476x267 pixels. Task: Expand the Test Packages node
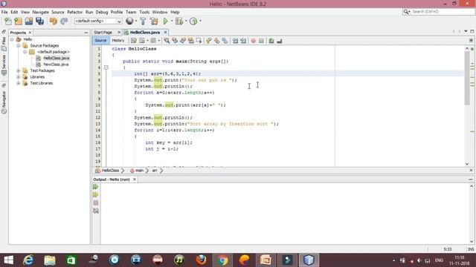point(19,70)
